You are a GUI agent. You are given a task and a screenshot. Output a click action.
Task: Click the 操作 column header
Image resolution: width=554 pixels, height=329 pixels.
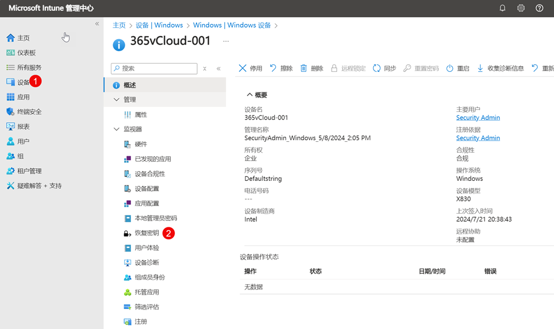(251, 271)
